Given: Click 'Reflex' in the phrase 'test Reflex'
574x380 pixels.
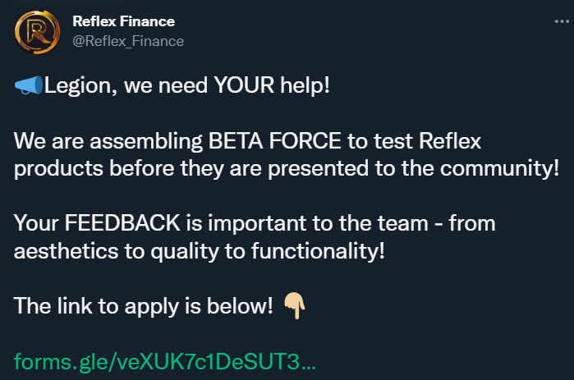Looking at the screenshot, I should pyautogui.click(x=450, y=141).
